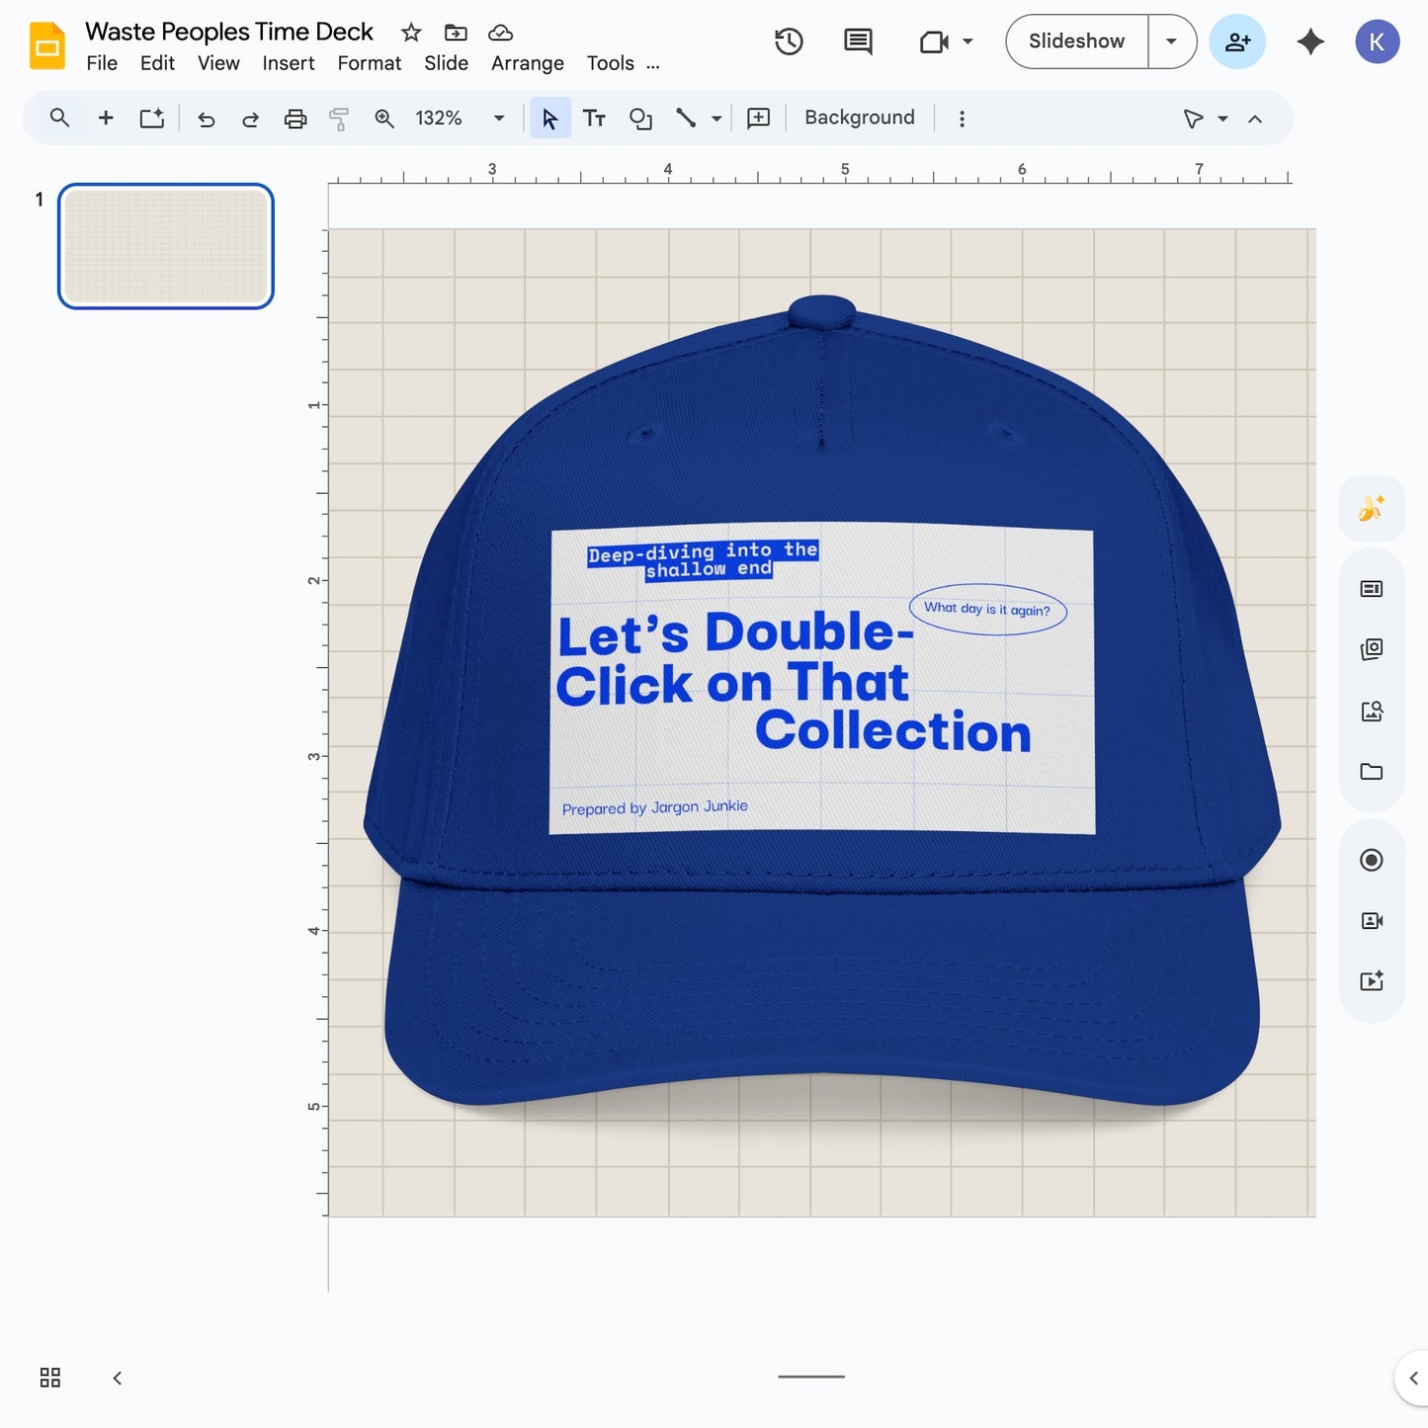This screenshot has height=1428, width=1428.
Task: Open the record slideshow circle icon
Action: pos(1372,860)
